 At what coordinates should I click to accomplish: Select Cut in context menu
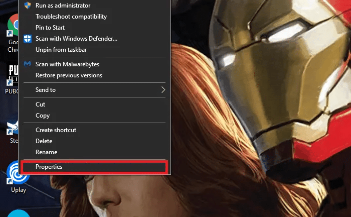[x=94, y=104]
